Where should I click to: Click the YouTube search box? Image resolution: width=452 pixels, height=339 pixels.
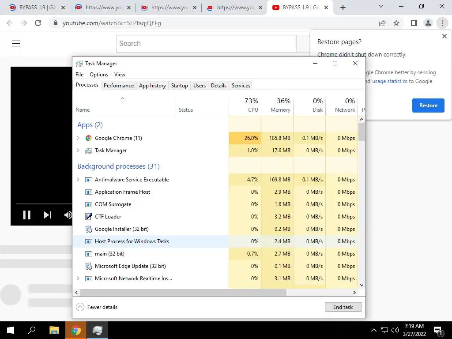[206, 44]
